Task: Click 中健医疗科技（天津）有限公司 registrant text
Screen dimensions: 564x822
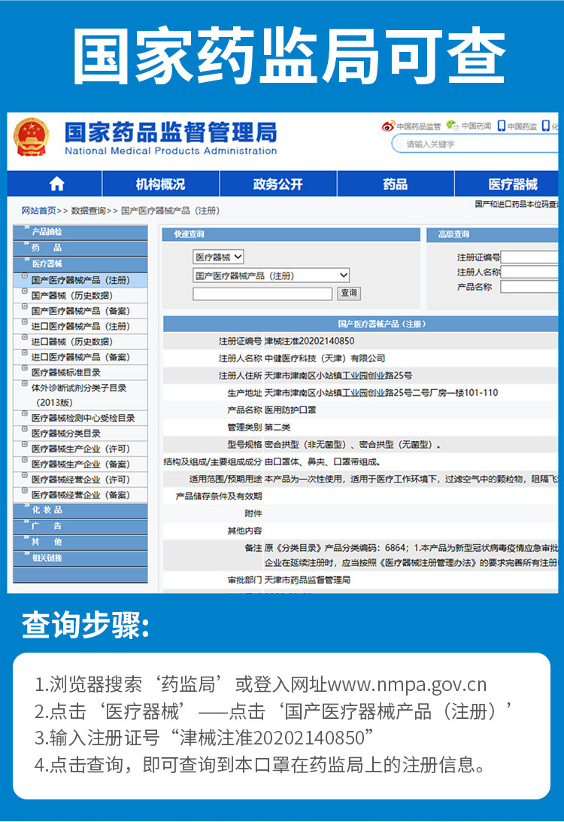Action: coord(325,358)
